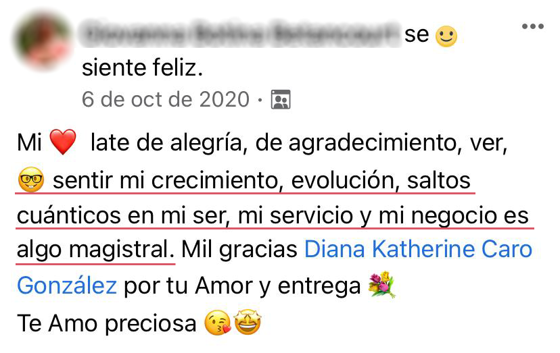
Task: Click the González surname link
Action: pyautogui.click(x=67, y=286)
